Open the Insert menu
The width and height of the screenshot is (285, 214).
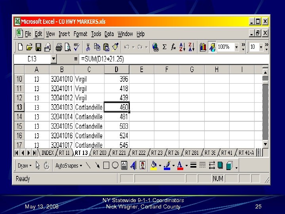coord(64,34)
